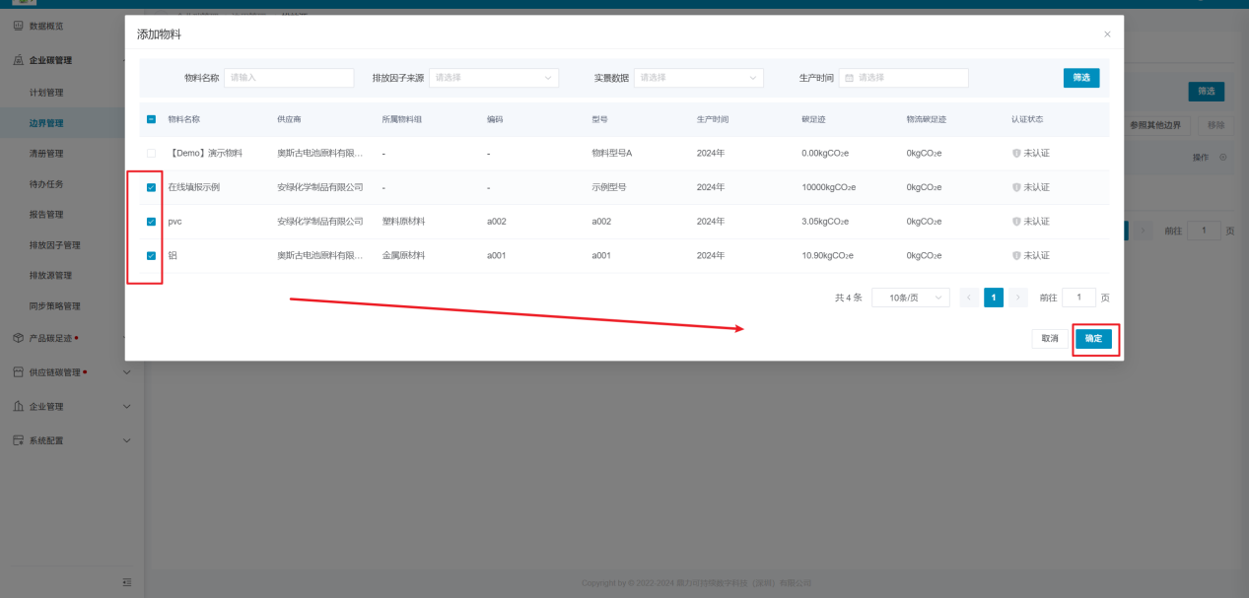Check the 【Demo】演示物料 row checkbox
The height and width of the screenshot is (598, 1249).
151,154
